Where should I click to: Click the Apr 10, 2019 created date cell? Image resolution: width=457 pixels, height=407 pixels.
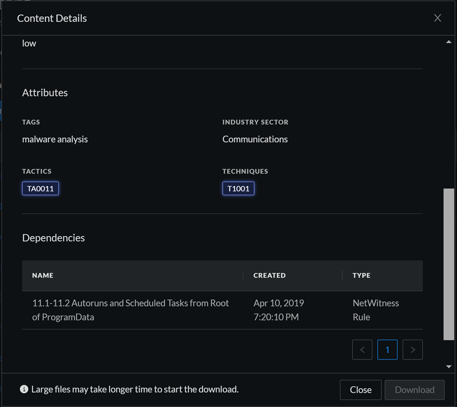pyautogui.click(x=278, y=310)
